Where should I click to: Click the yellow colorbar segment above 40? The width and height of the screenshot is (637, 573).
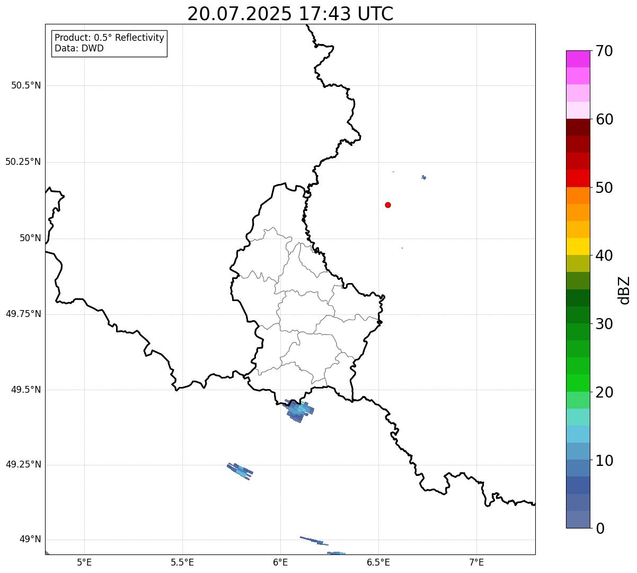click(578, 246)
